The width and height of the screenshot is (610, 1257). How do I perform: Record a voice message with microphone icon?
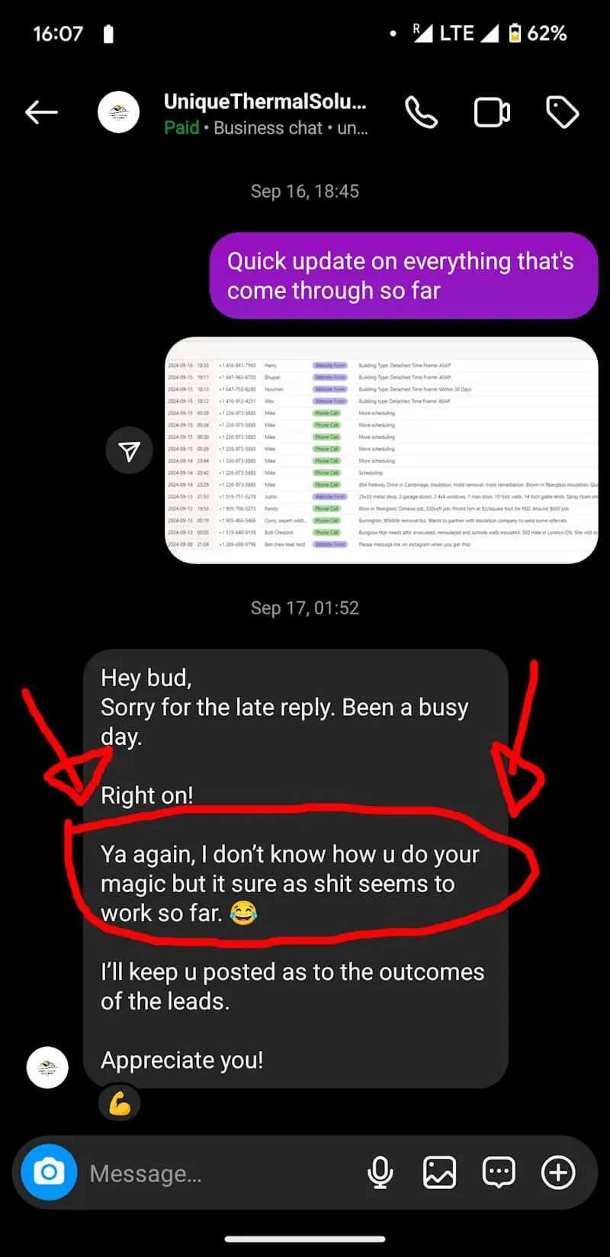(x=380, y=1172)
